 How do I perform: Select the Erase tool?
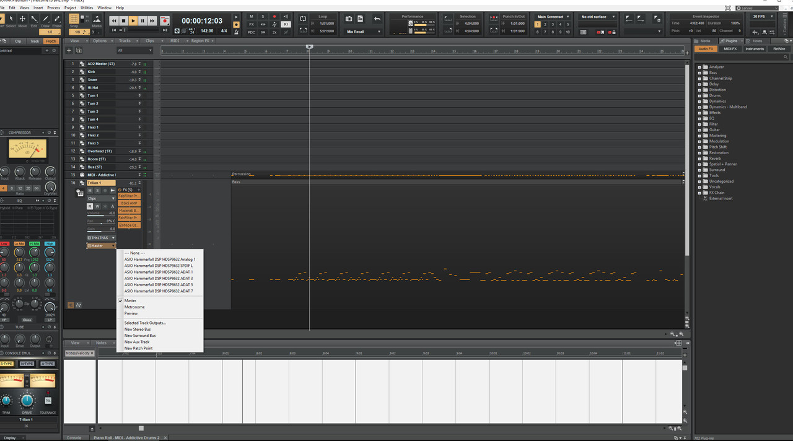tap(56, 20)
